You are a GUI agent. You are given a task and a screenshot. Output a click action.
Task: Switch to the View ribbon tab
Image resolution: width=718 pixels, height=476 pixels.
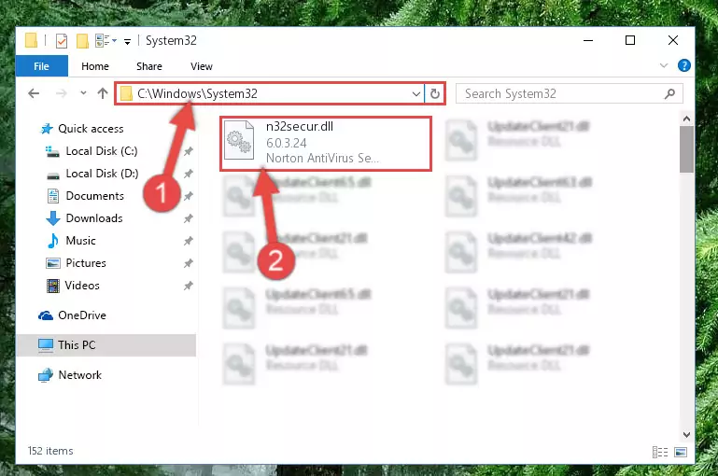(x=202, y=66)
